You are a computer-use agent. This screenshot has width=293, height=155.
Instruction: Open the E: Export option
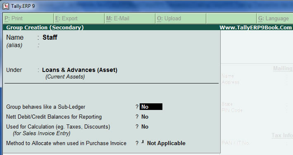point(79,19)
